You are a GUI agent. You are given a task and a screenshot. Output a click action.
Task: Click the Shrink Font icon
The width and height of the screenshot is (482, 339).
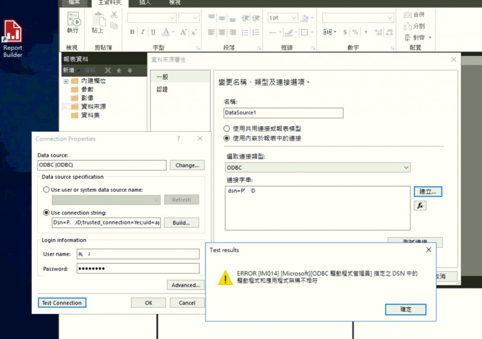point(194,32)
